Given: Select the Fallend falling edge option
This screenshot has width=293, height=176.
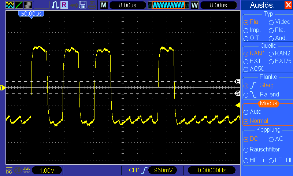Looking at the screenshot, I should (x=261, y=95).
